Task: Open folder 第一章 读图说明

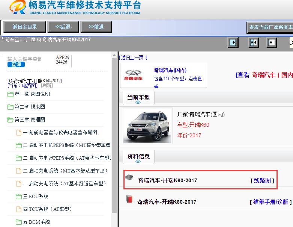Action: pyautogui.click(x=32, y=94)
